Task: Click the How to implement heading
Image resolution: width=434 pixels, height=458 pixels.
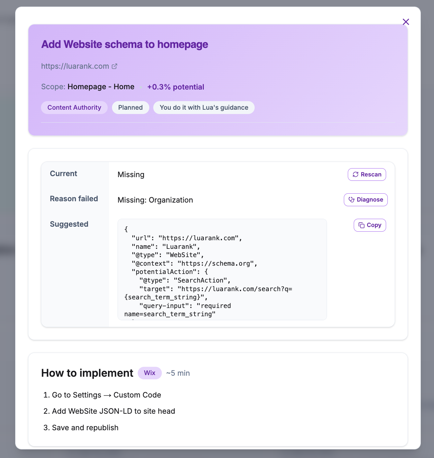Action: click(x=87, y=373)
